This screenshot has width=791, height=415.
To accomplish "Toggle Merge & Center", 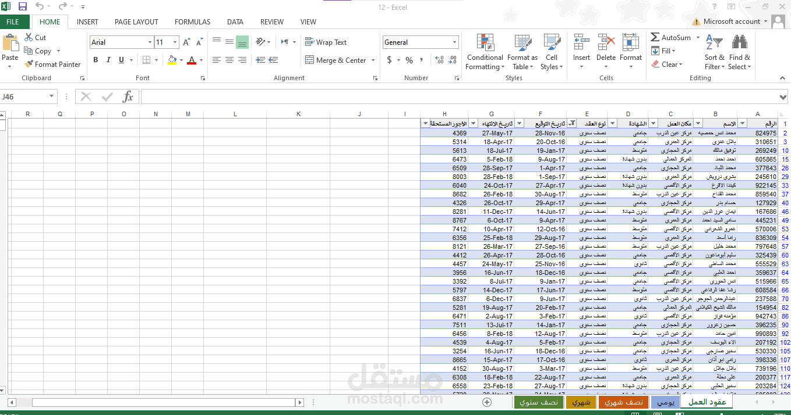I will click(336, 60).
